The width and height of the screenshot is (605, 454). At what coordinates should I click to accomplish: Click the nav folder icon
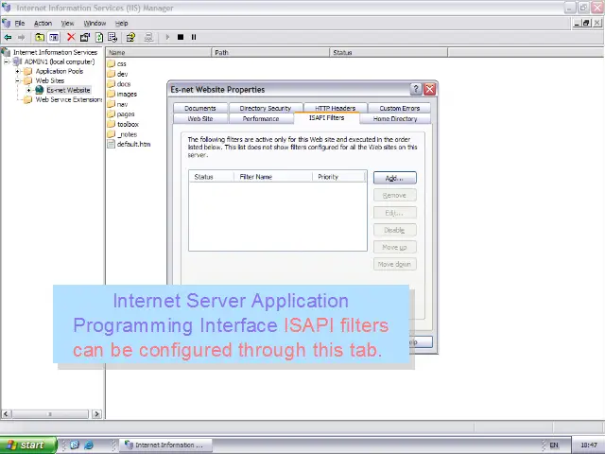coord(112,103)
